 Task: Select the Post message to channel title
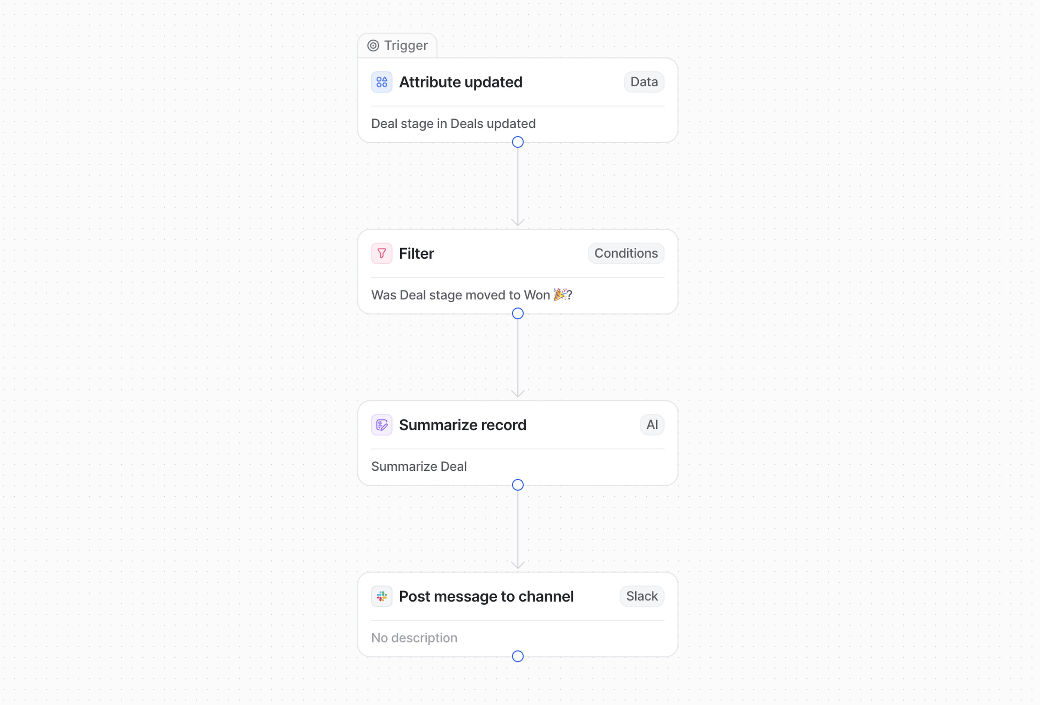click(x=486, y=597)
